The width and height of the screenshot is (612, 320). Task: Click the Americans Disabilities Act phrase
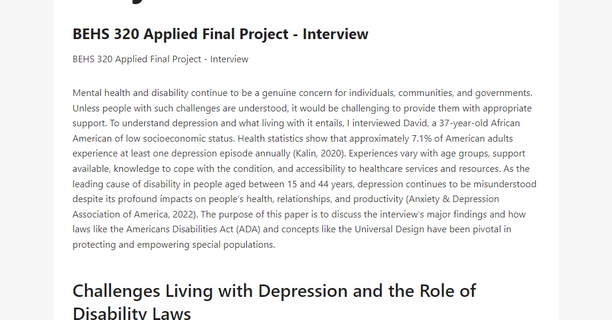point(179,229)
